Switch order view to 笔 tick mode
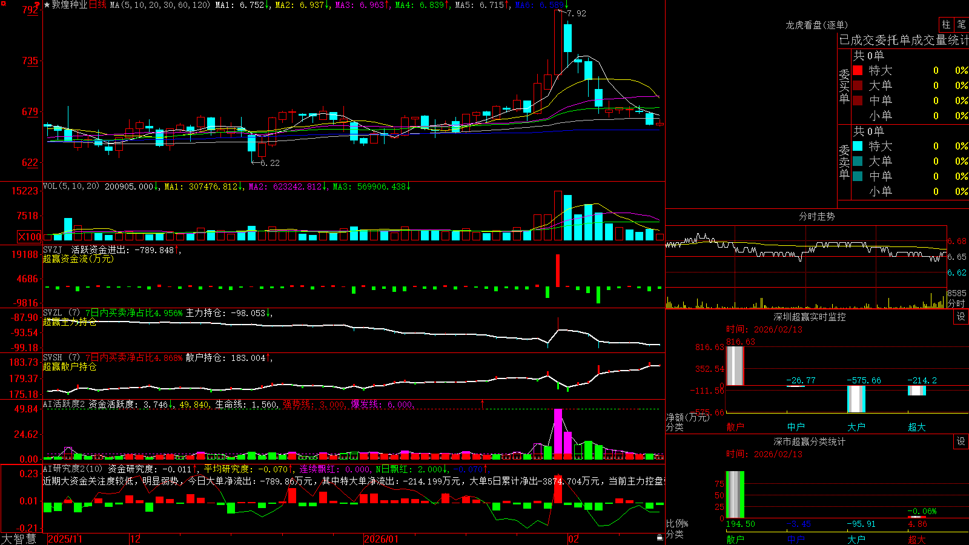 click(961, 25)
